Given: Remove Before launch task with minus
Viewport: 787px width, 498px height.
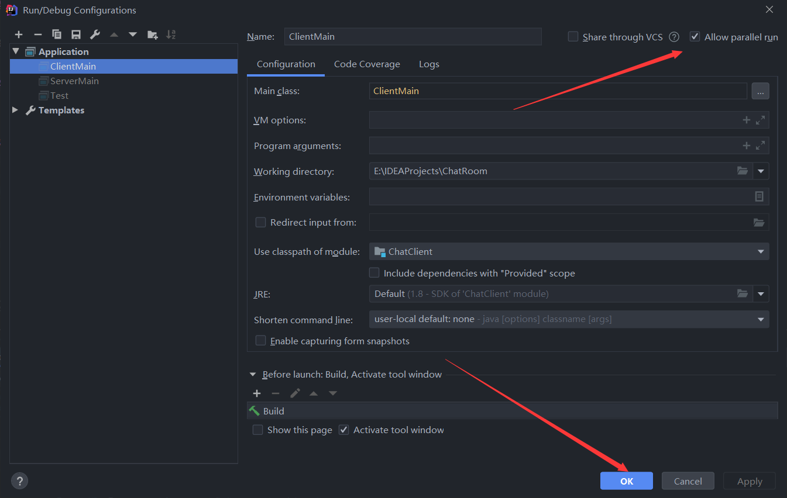Looking at the screenshot, I should (x=276, y=393).
